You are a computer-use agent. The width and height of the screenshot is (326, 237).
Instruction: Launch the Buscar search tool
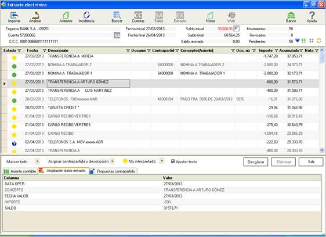tap(117, 17)
